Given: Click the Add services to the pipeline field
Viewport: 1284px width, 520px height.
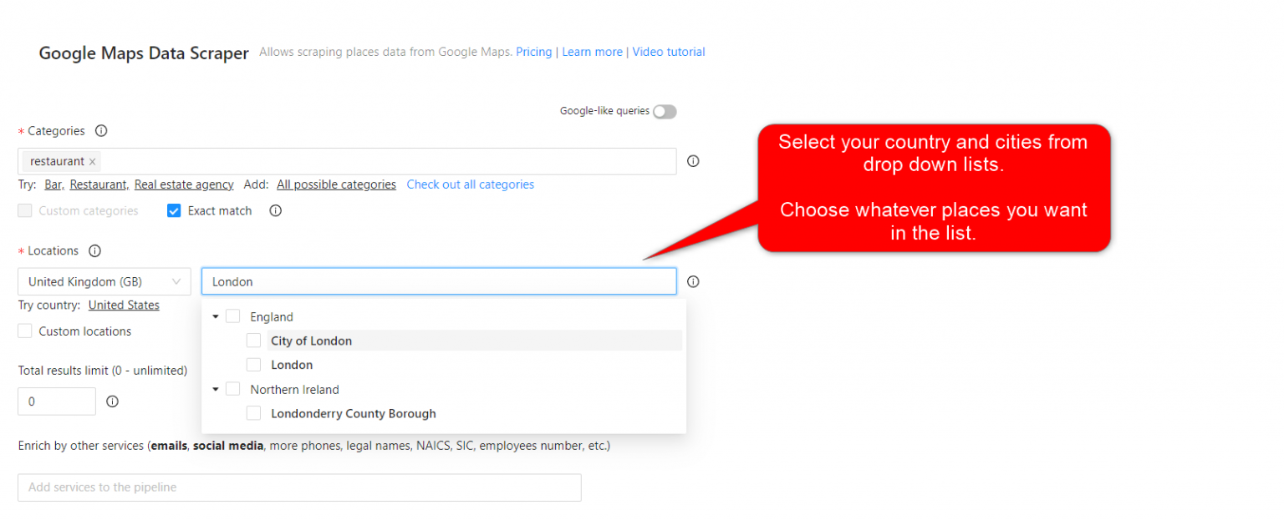Looking at the screenshot, I should 298,487.
